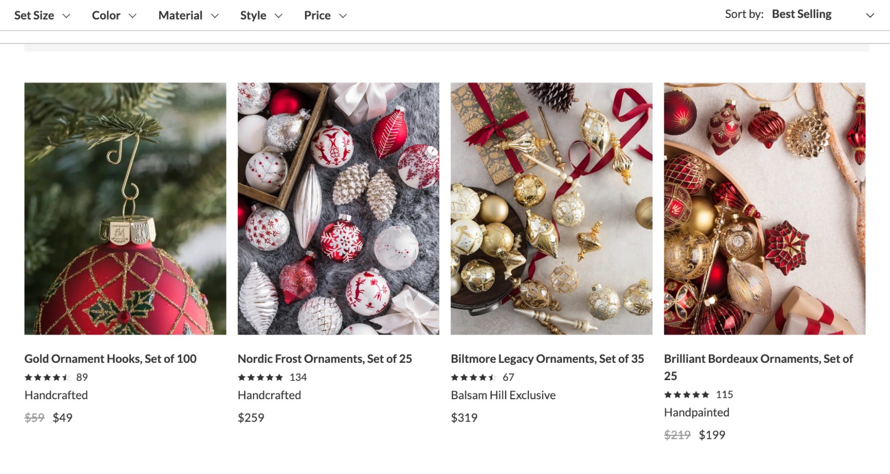Open the Gold Ornament Hooks product image
Image resolution: width=890 pixels, height=474 pixels.
click(125, 208)
